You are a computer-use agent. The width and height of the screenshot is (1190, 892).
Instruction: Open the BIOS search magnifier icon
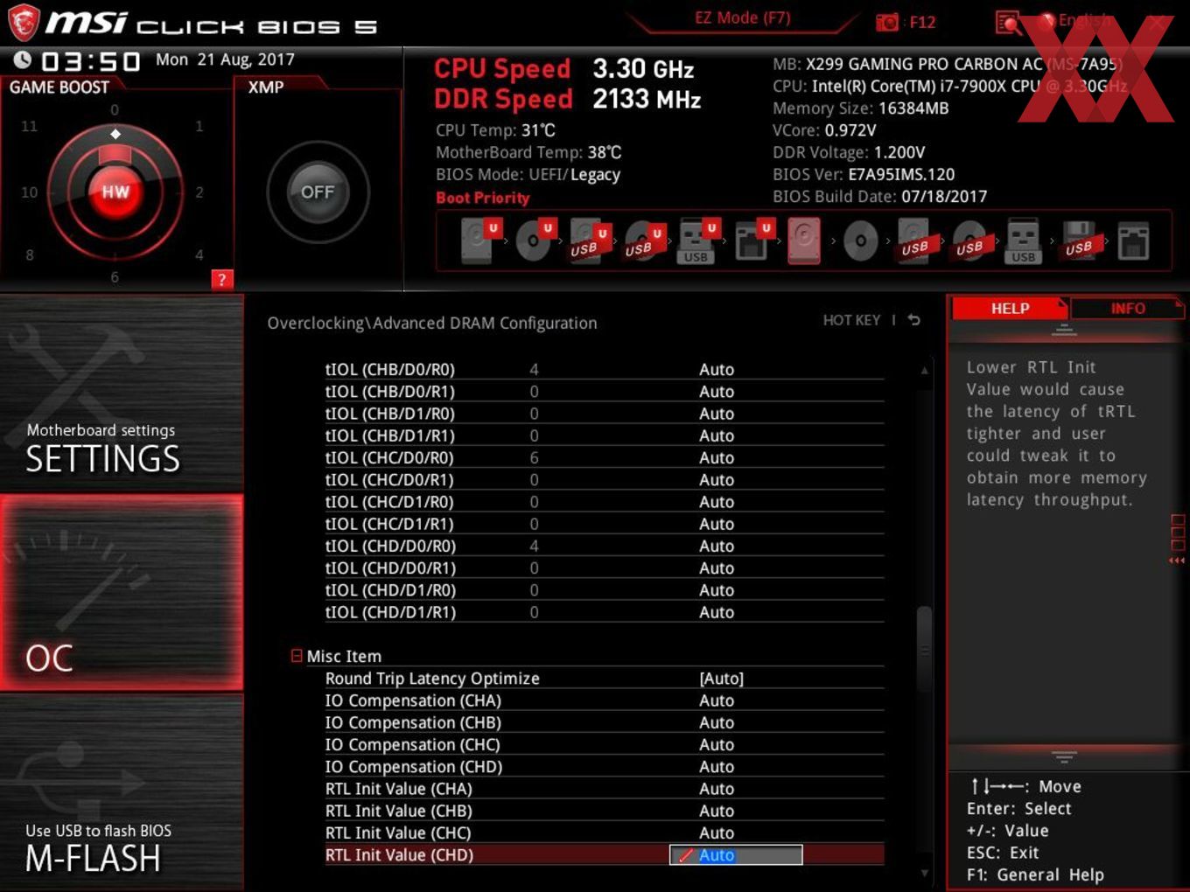[x=1008, y=22]
